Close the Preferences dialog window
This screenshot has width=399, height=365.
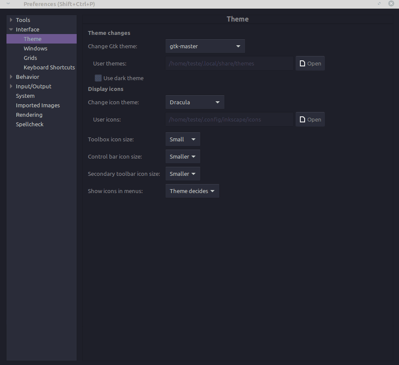(x=391, y=3)
